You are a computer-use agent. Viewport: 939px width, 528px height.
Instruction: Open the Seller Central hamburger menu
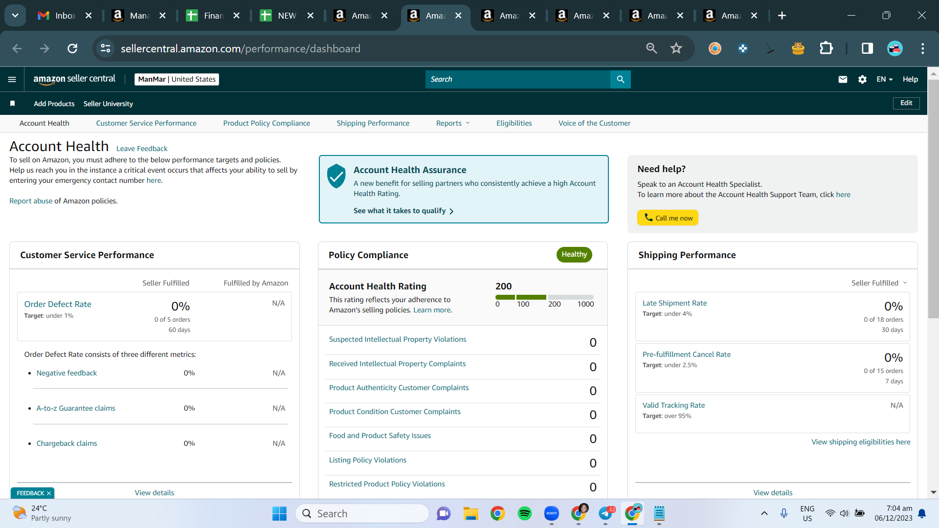point(12,79)
